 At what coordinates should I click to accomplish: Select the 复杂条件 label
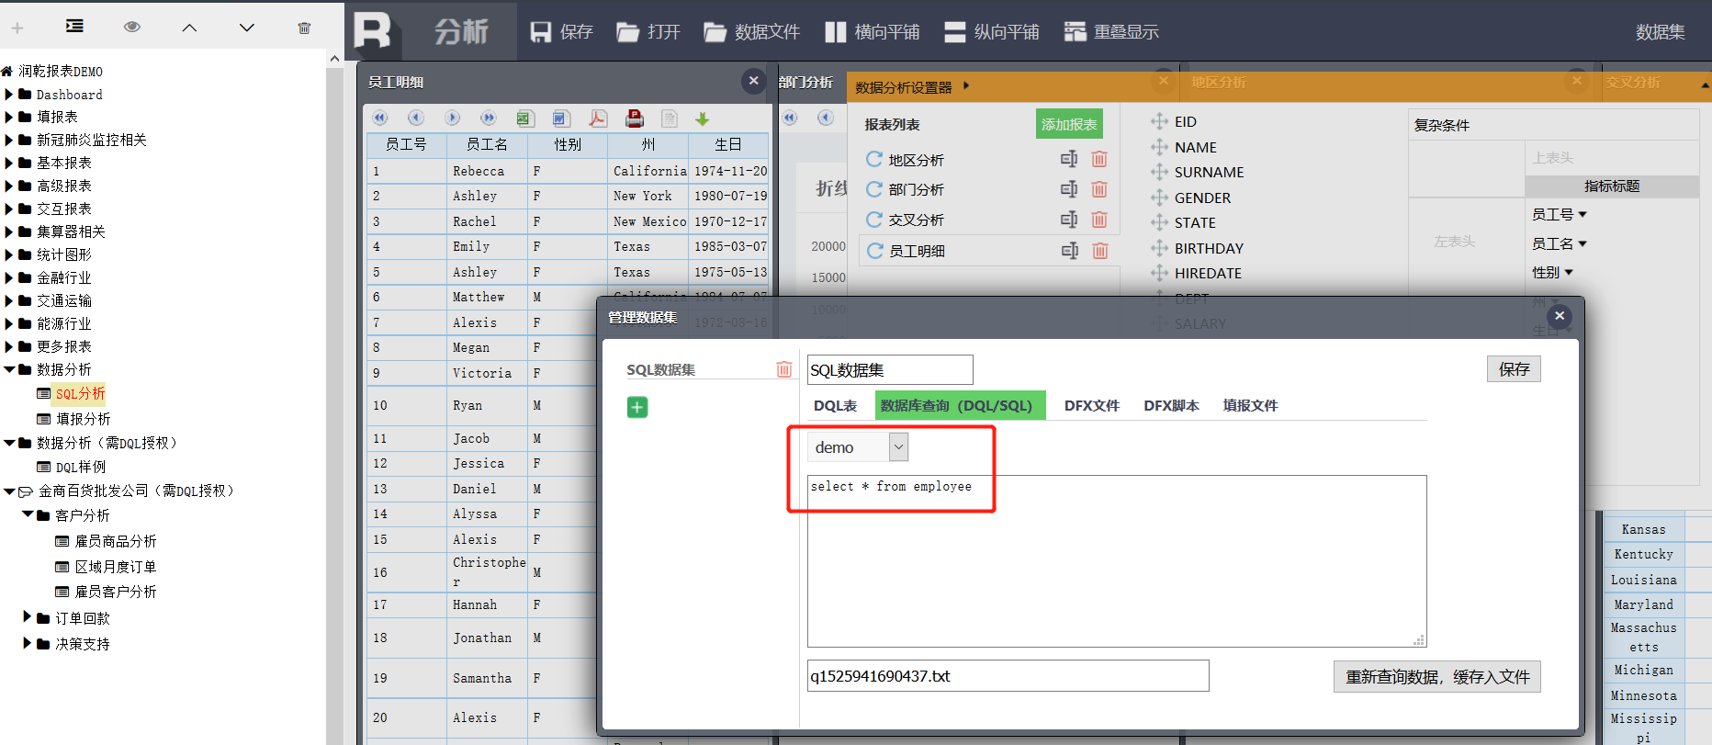[x=1442, y=125]
